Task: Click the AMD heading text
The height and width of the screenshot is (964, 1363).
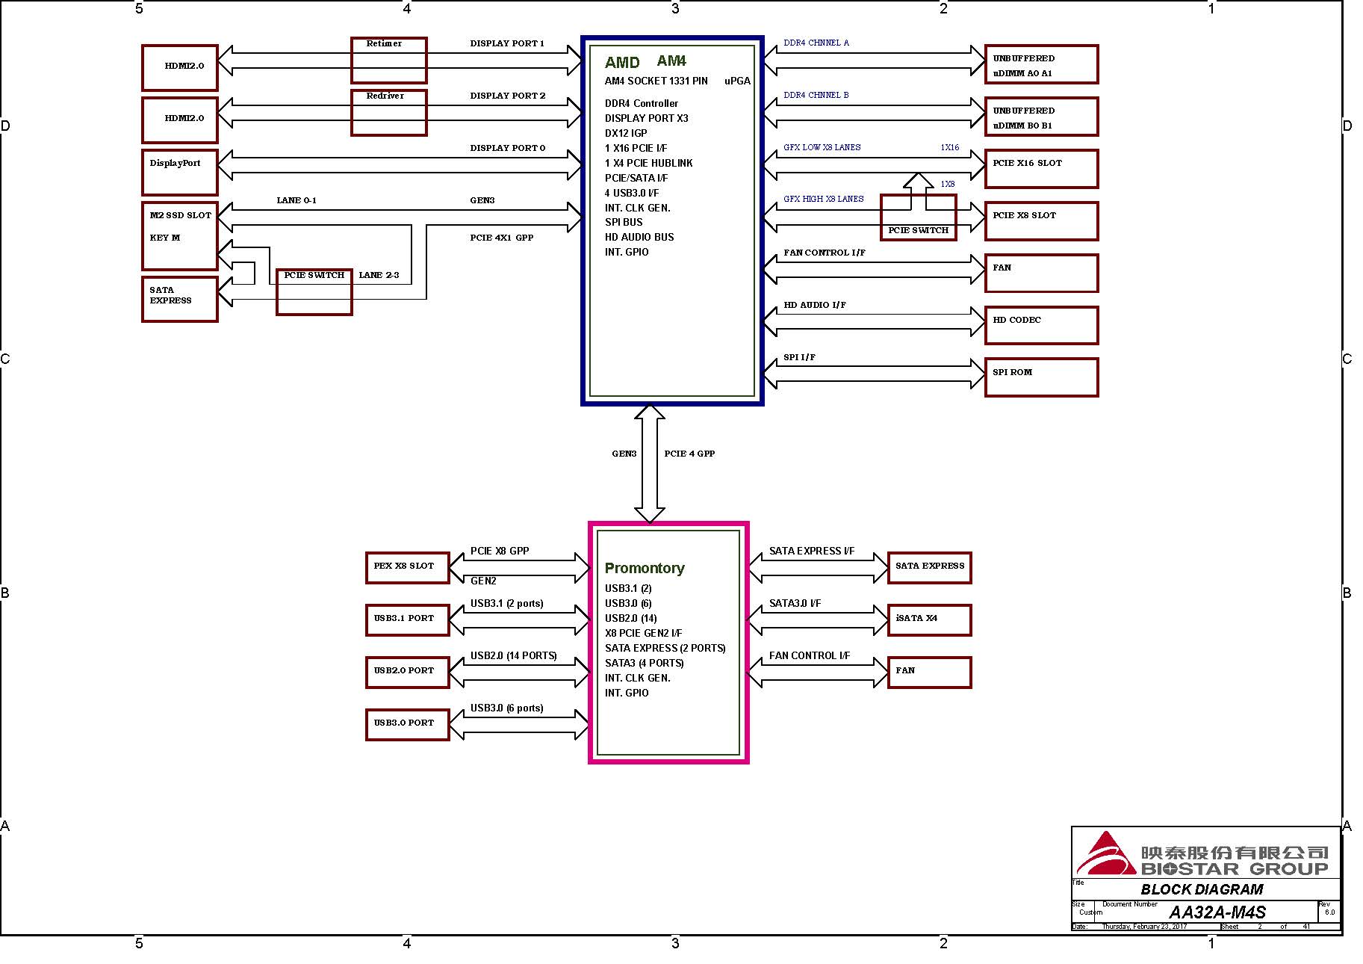Action: 622,63
